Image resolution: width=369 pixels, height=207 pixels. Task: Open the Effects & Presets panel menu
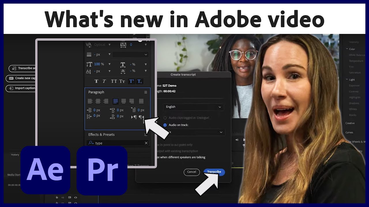click(x=146, y=135)
